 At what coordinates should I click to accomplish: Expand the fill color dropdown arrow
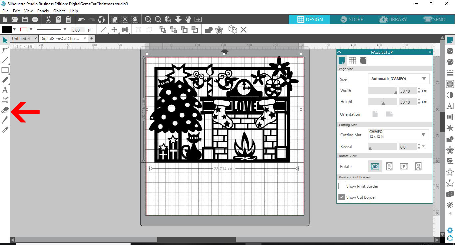[14, 29]
